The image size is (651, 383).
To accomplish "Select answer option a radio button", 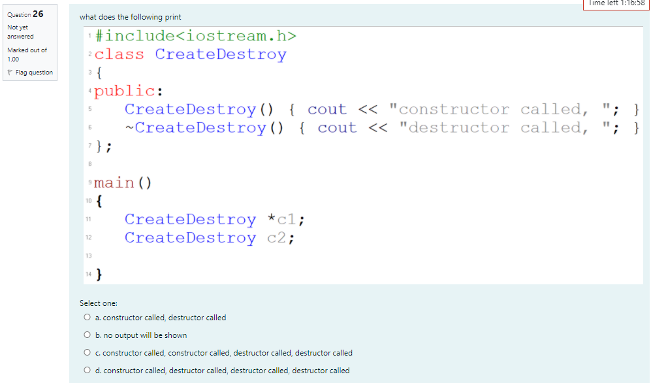I will (87, 317).
